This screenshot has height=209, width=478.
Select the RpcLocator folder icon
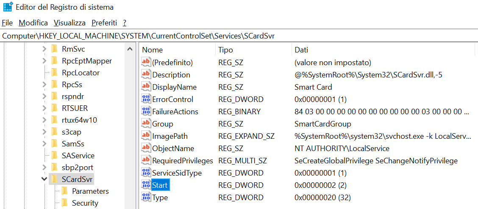[54, 72]
